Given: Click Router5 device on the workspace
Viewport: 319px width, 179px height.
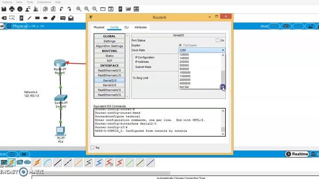Looking at the screenshot, I should tap(60, 63).
